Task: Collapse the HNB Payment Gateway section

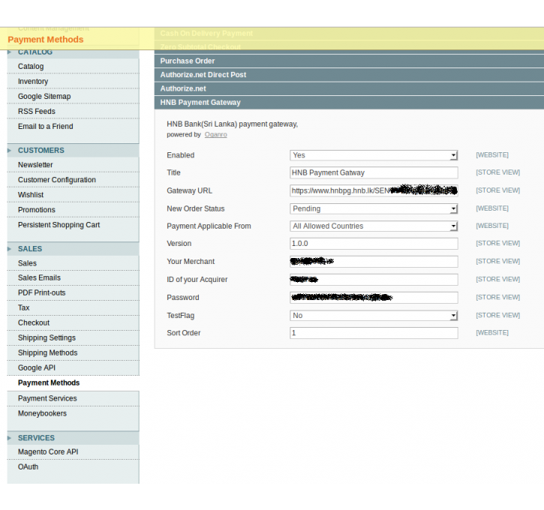Action: tap(349, 103)
